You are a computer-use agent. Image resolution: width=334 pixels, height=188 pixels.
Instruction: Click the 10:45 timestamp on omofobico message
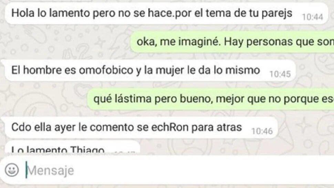(x=280, y=74)
